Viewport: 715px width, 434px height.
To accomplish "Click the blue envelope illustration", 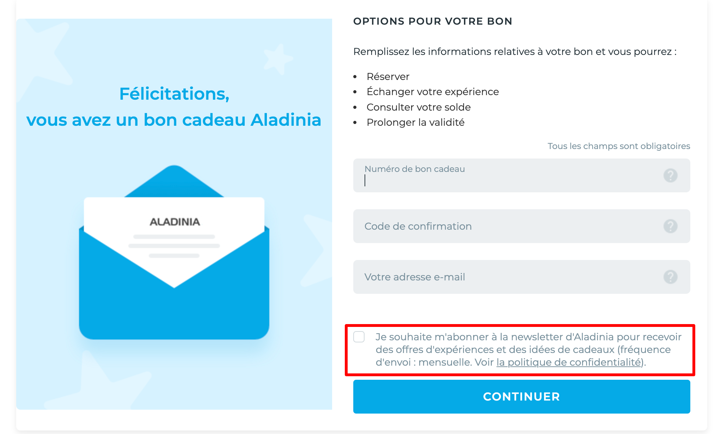I will (174, 303).
